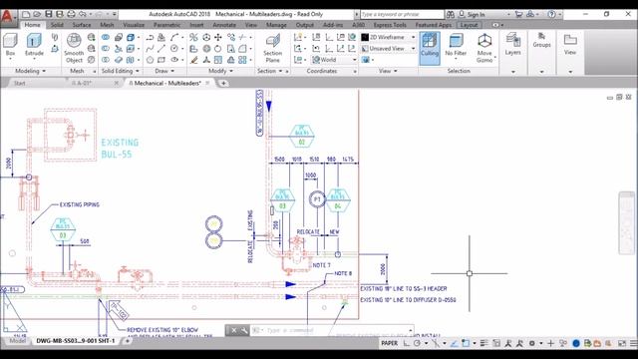Screen dimensions: 638x359
Task: Toggle Isolate Objects icon in status bar
Action: tap(563, 343)
